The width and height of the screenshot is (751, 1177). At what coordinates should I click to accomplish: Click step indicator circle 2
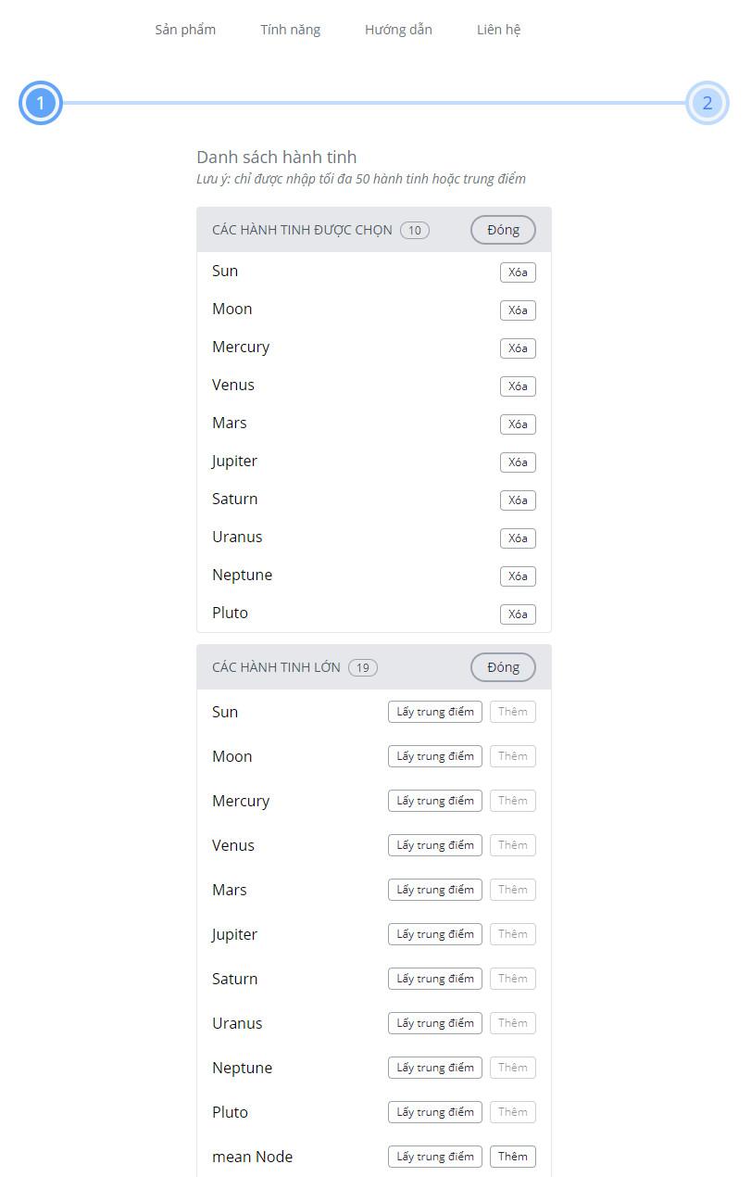pos(707,103)
